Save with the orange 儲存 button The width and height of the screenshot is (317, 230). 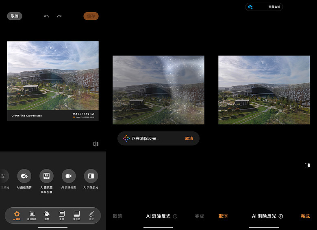tap(91, 16)
